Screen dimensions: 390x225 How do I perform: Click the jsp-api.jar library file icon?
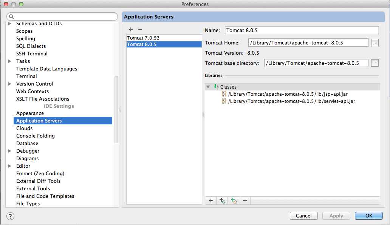click(x=224, y=94)
